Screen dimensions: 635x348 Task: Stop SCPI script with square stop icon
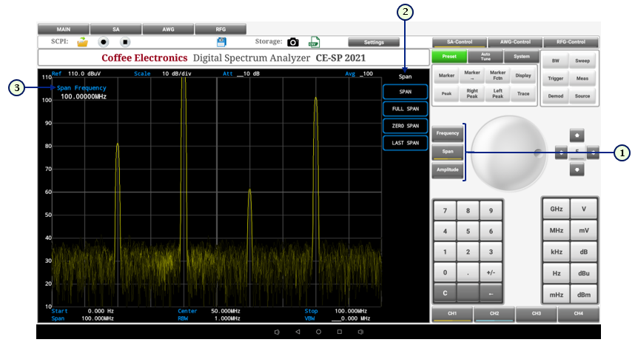(125, 42)
